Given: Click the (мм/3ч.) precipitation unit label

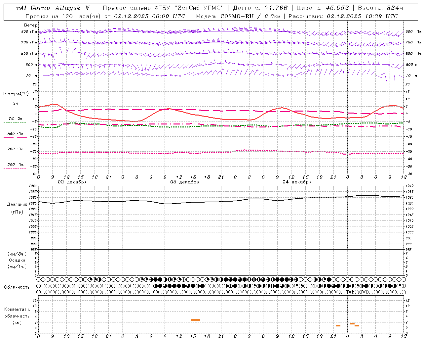Looking at the screenshot, I should point(17,254).
